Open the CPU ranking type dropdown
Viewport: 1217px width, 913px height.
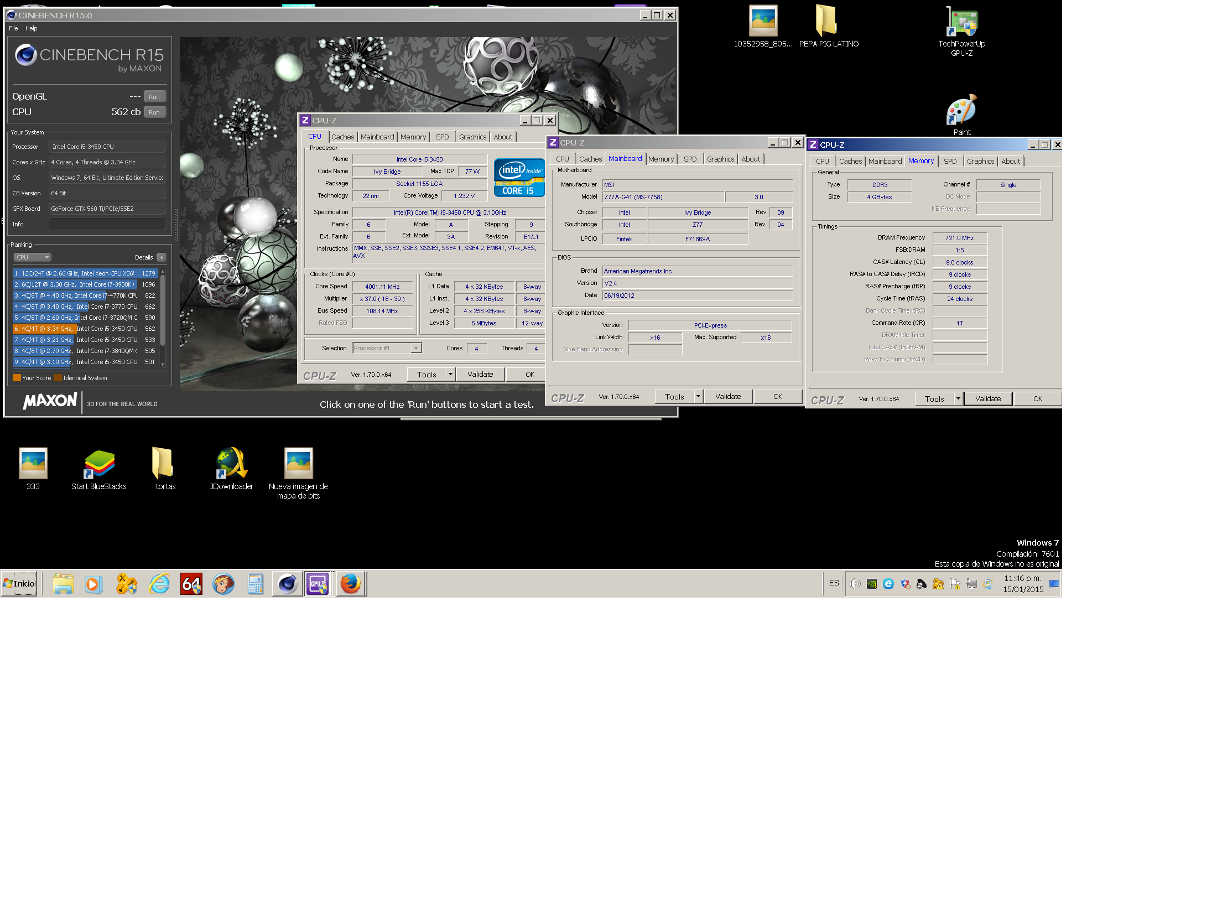coord(32,257)
